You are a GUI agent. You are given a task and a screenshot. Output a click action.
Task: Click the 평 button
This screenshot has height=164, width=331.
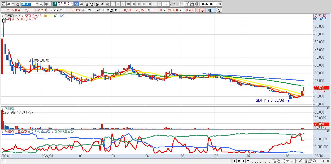point(219,10)
